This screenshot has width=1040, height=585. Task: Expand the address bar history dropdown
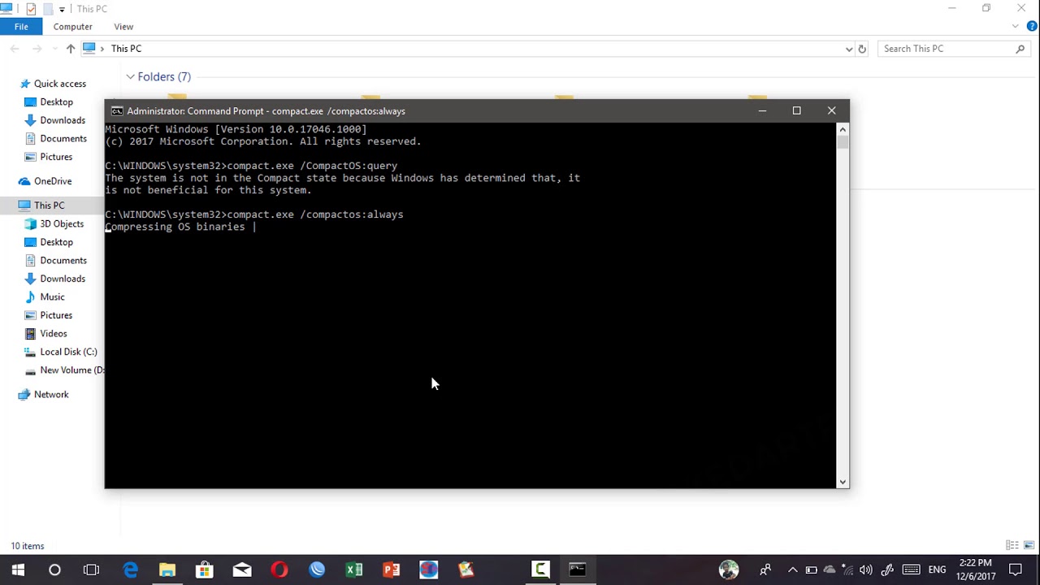point(849,49)
